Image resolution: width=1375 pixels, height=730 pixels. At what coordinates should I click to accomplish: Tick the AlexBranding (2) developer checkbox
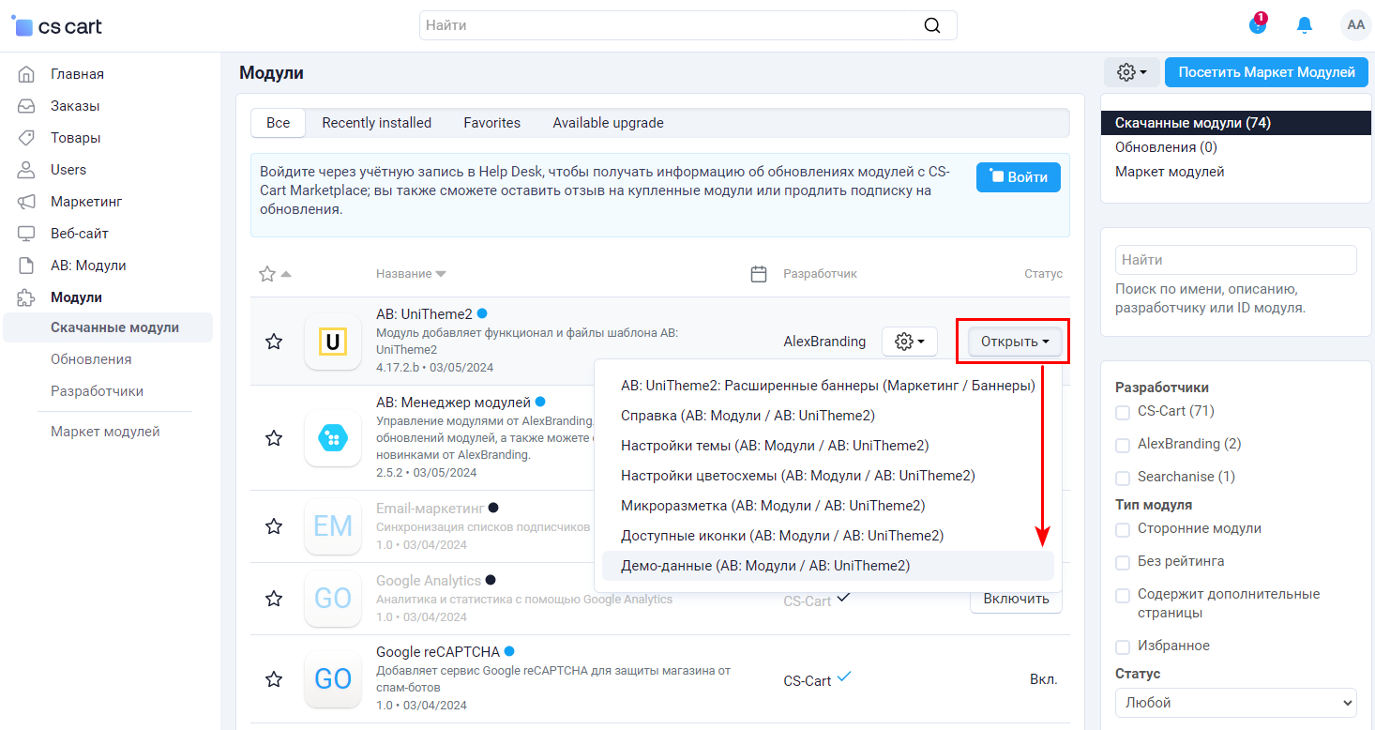coord(1123,445)
